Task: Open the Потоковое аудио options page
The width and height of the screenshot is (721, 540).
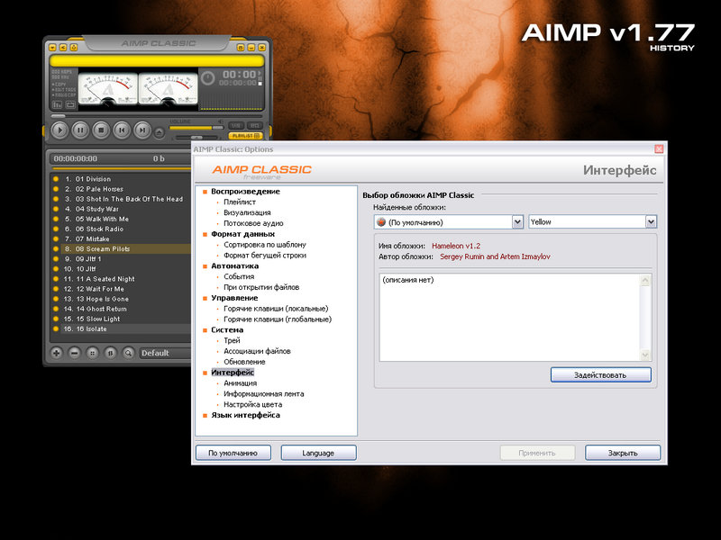Action: (x=253, y=223)
